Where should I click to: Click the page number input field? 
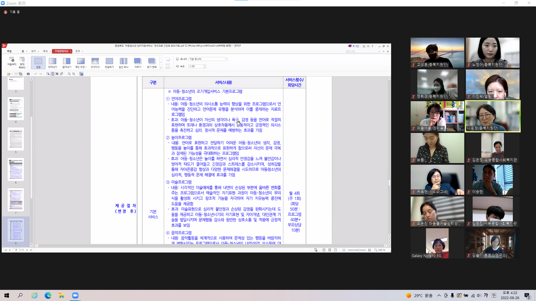[x=16, y=250]
